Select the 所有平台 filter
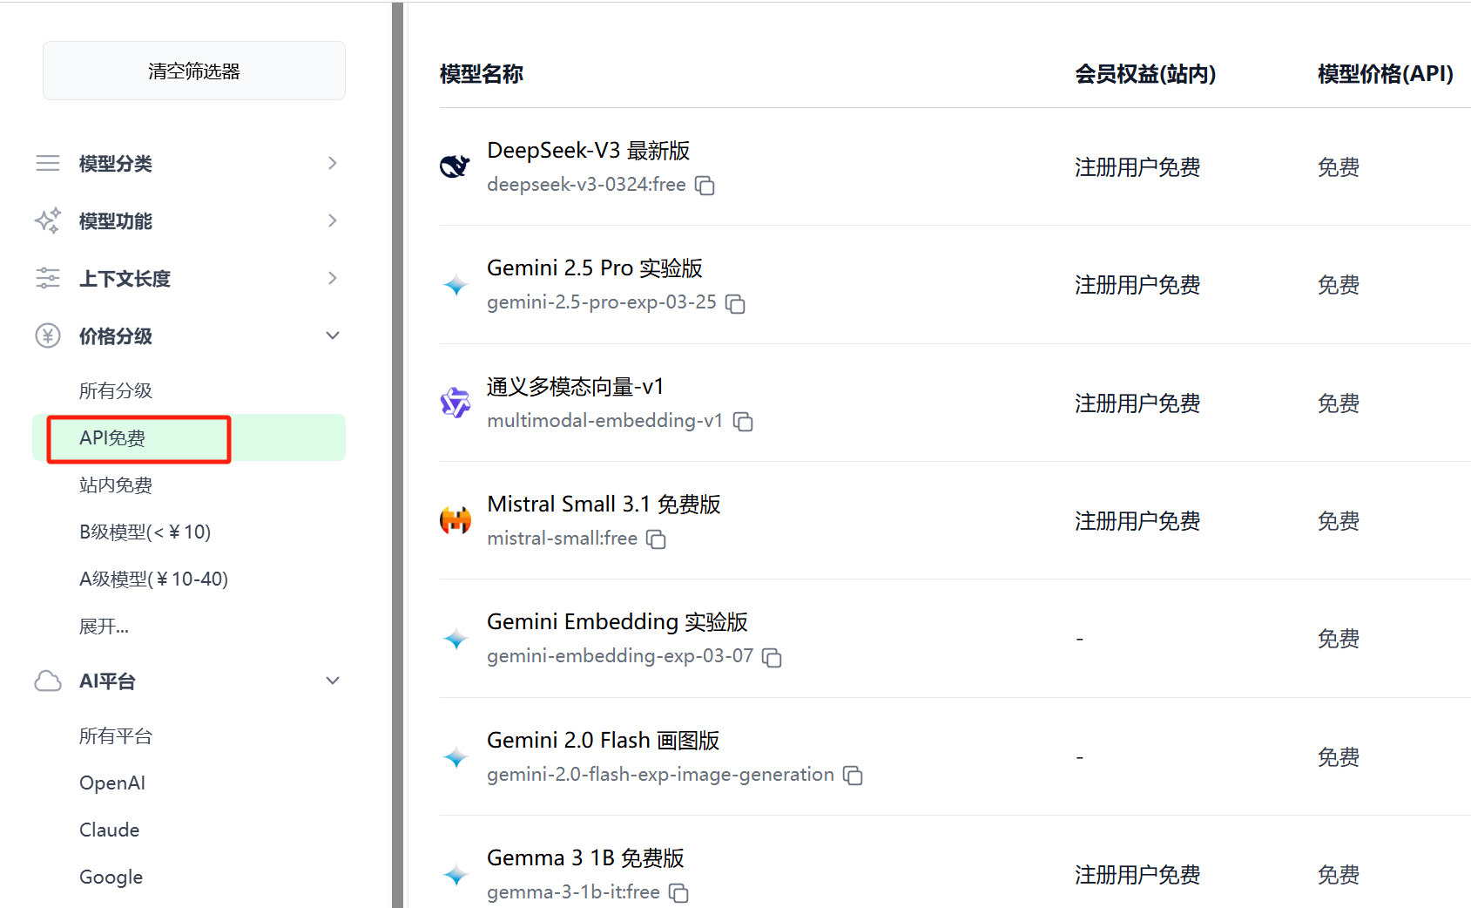This screenshot has height=908, width=1471. point(116,736)
